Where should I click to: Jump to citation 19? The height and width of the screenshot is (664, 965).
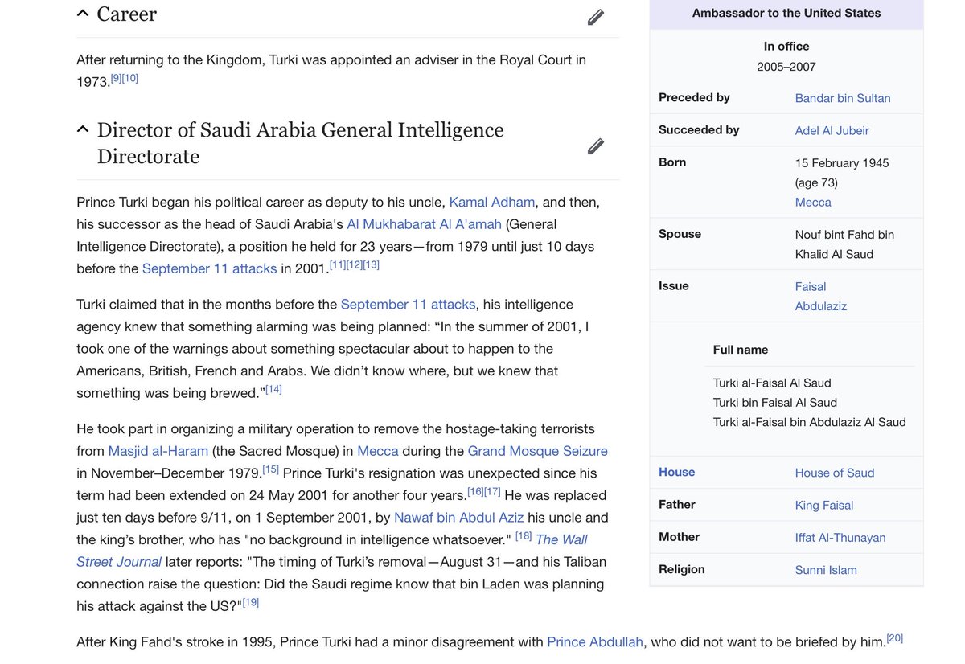[x=250, y=602]
